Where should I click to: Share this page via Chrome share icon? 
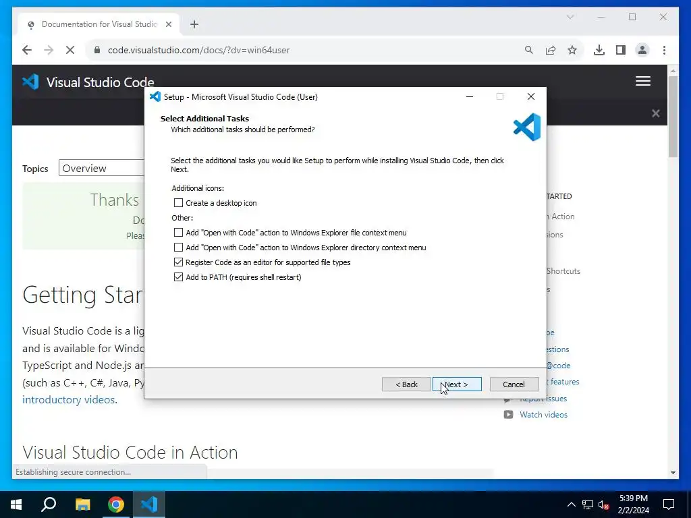click(551, 50)
